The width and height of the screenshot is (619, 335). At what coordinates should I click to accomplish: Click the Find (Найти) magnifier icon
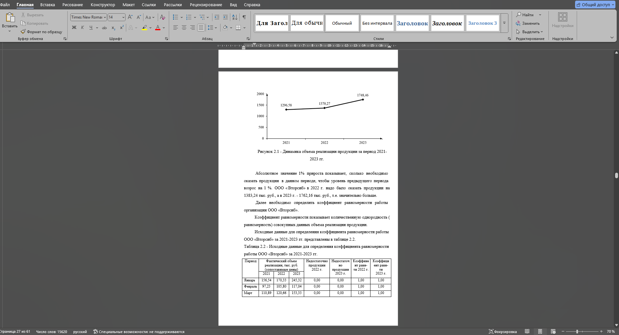pos(519,15)
